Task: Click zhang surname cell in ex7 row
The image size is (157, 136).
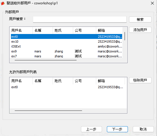Action: coord(59,56)
